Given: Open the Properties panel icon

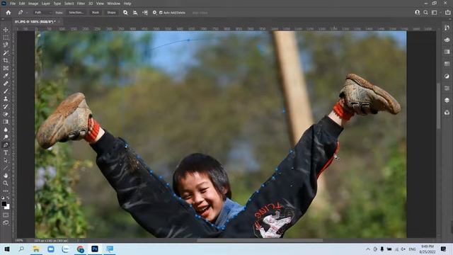Looking at the screenshot, I should pos(447,88).
